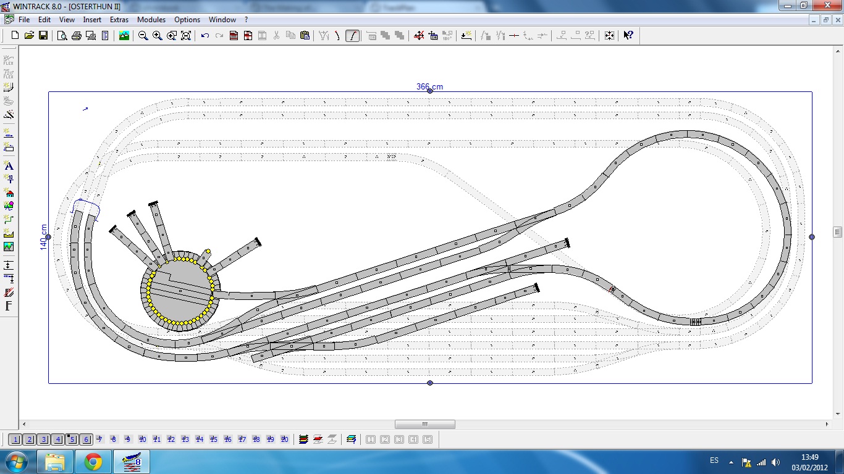Click the center-view arrows icon

point(609,36)
